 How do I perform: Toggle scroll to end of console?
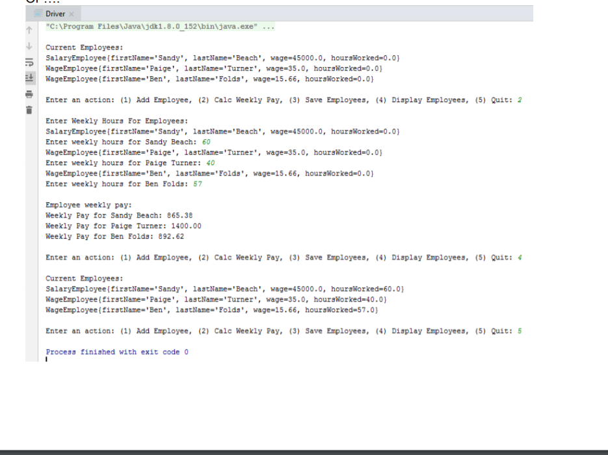tap(29, 78)
